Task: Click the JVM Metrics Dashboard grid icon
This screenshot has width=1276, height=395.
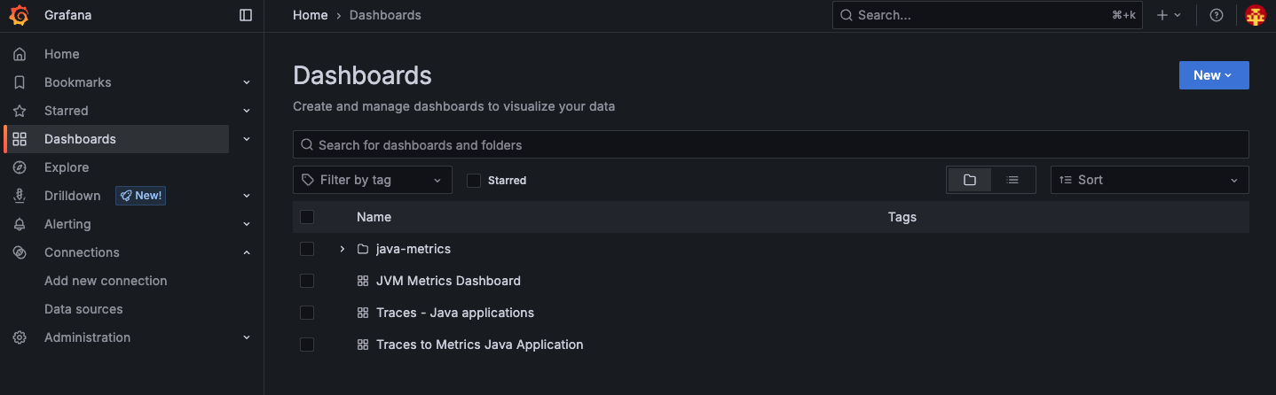Action: pos(362,281)
